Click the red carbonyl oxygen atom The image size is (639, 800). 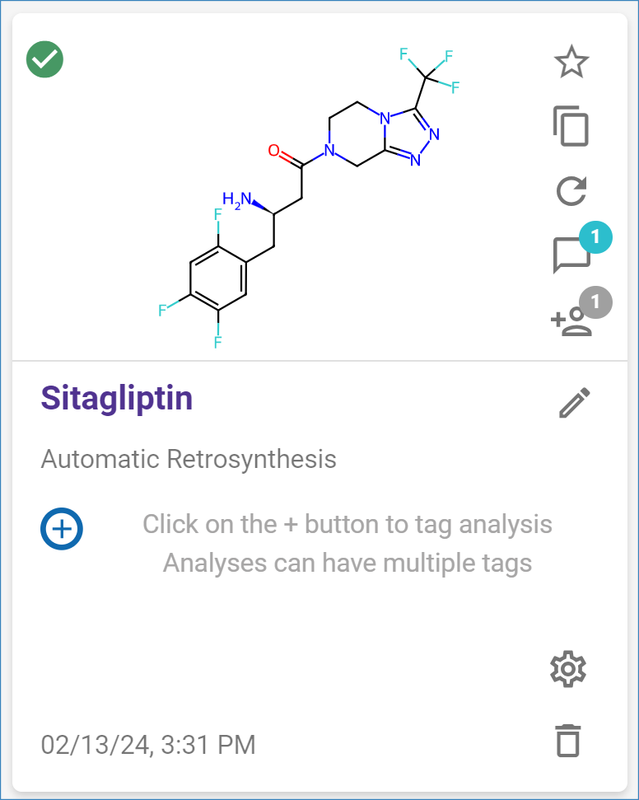[x=274, y=151]
